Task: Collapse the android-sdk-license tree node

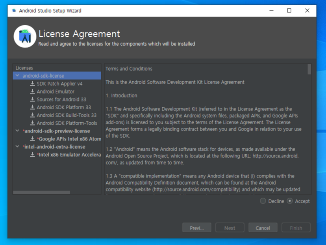Action: point(17,76)
